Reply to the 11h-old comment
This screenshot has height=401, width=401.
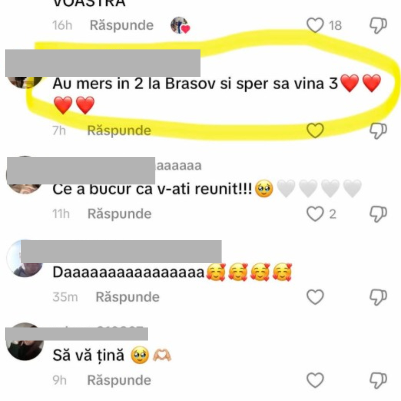click(x=119, y=214)
